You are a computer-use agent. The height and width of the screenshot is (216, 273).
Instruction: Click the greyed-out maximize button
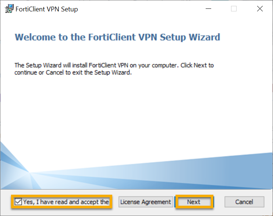(x=234, y=9)
